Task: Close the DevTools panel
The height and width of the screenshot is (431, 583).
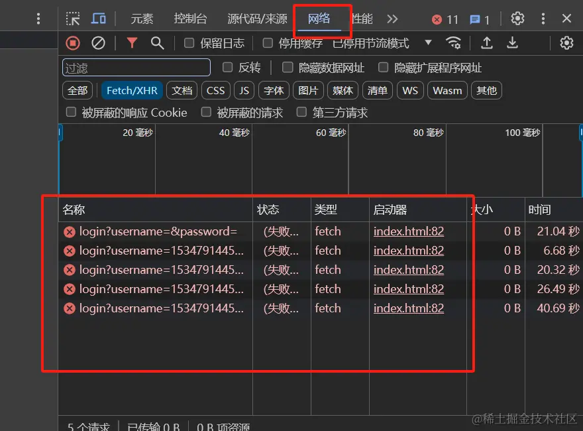Action: 566,19
